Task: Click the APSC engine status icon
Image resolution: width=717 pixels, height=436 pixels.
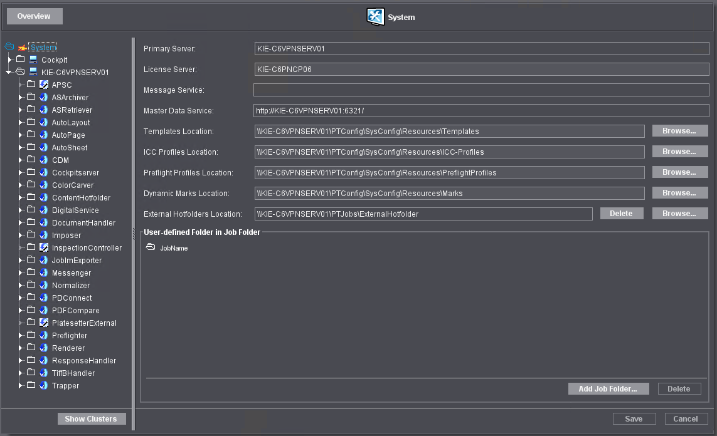Action: (x=44, y=85)
